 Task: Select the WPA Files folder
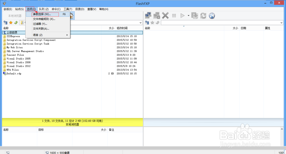13,70
